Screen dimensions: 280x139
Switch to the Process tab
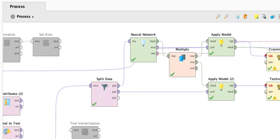(24, 7)
